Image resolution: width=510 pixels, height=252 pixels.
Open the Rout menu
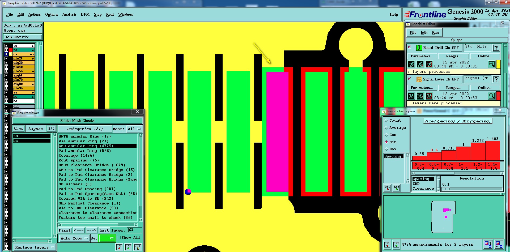coord(110,15)
